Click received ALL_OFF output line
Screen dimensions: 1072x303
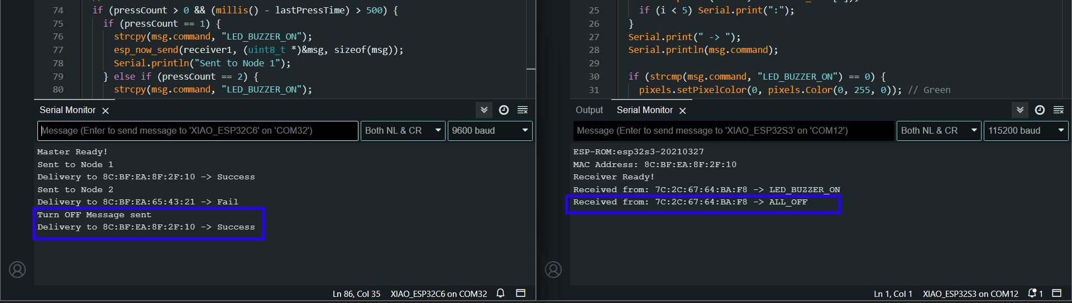(x=690, y=202)
